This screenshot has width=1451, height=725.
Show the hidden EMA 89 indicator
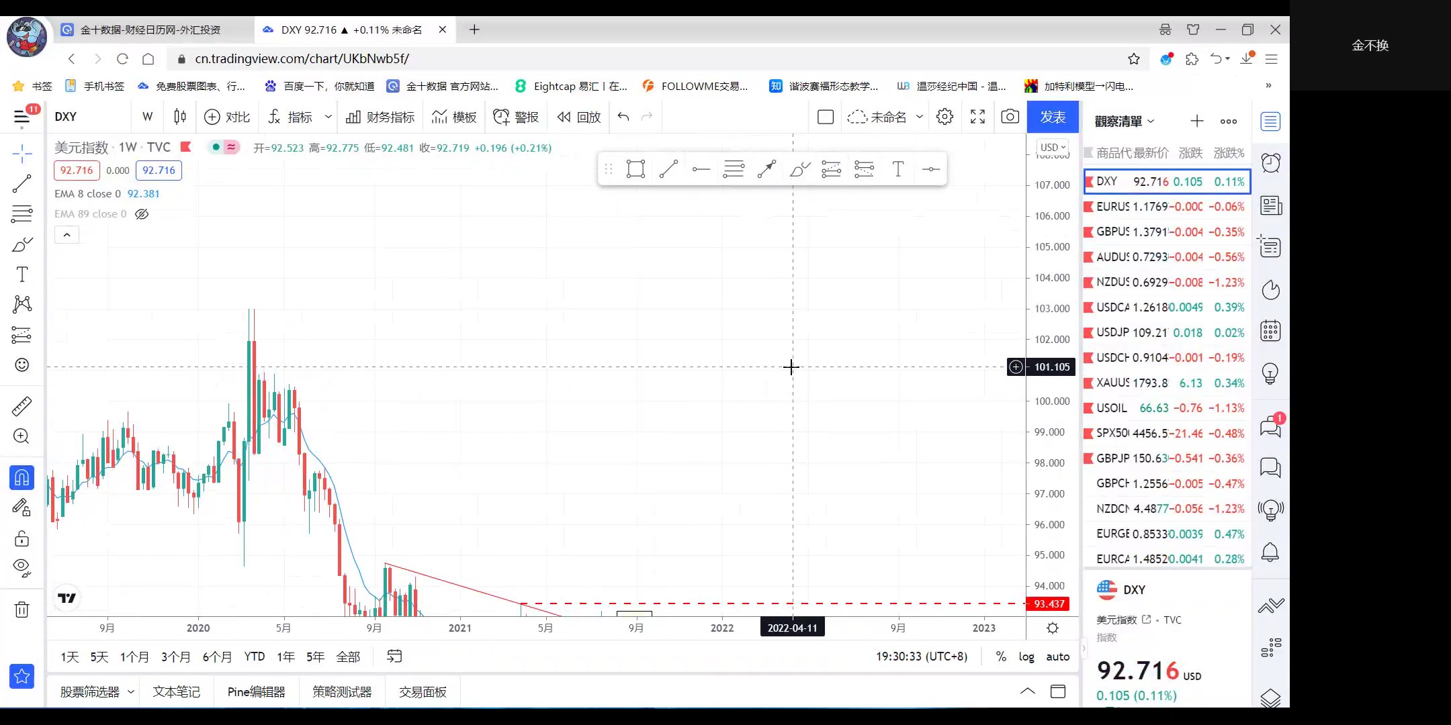[142, 214]
